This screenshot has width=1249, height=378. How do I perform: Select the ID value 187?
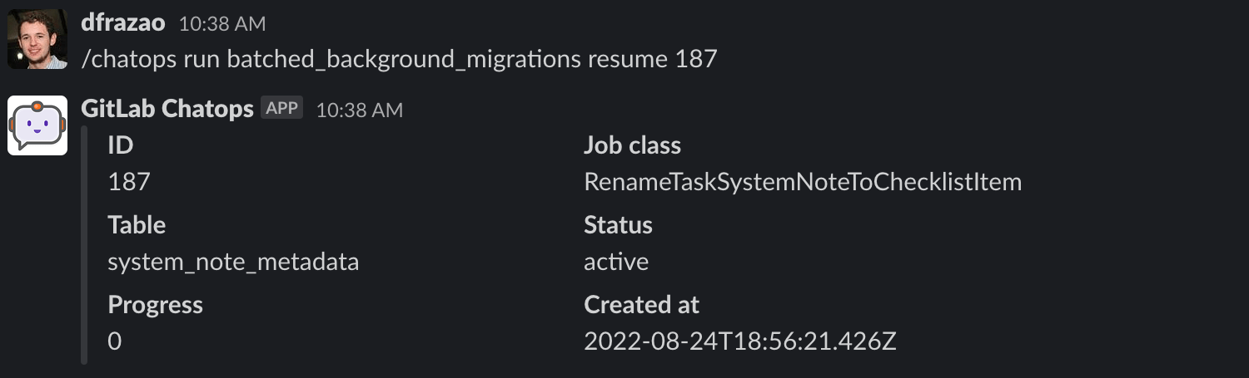click(129, 183)
